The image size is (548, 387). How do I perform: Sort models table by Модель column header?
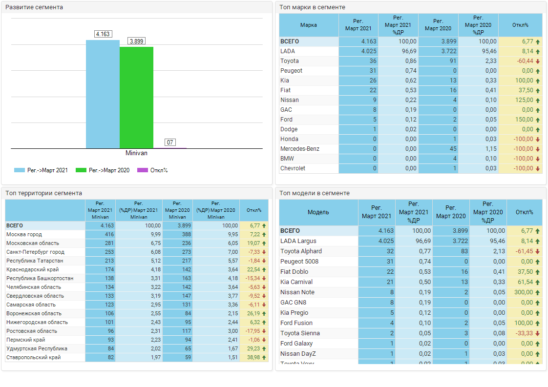(318, 212)
